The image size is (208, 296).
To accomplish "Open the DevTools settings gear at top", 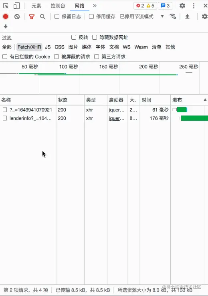I will click(182, 6).
